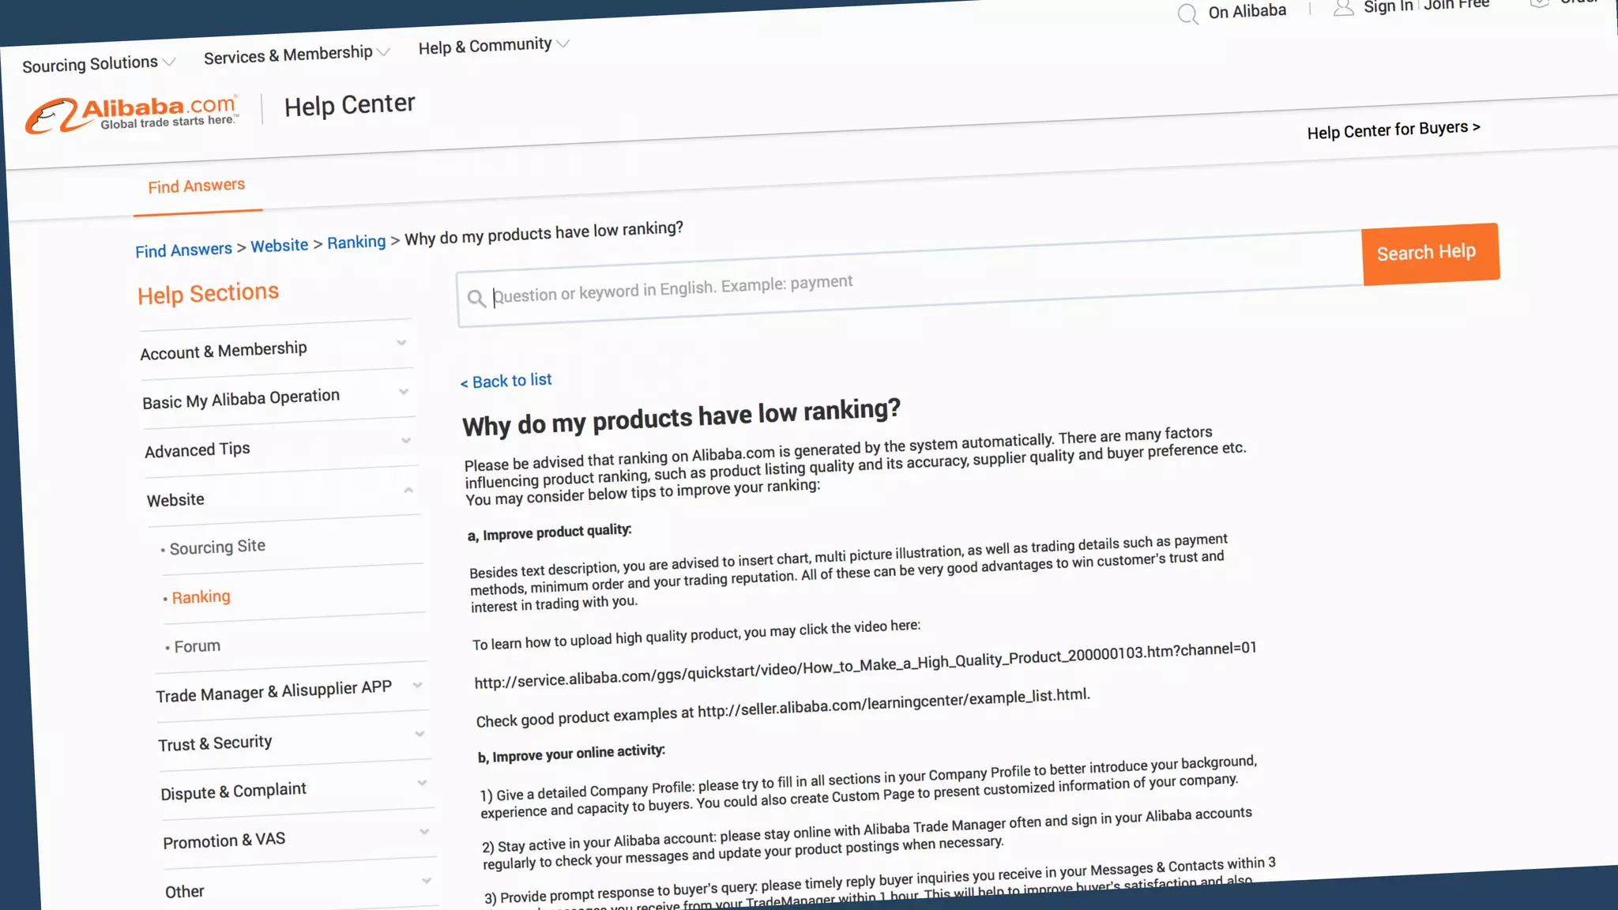Click Ranking in the breadcrumb

coord(356,242)
